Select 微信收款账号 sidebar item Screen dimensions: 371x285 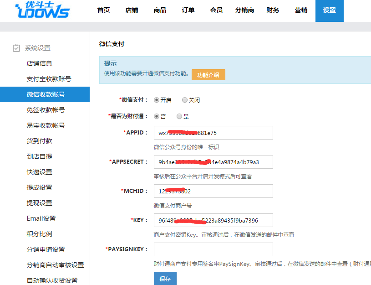click(x=46, y=94)
